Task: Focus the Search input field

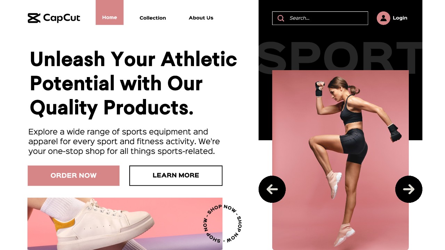Action: (x=320, y=18)
